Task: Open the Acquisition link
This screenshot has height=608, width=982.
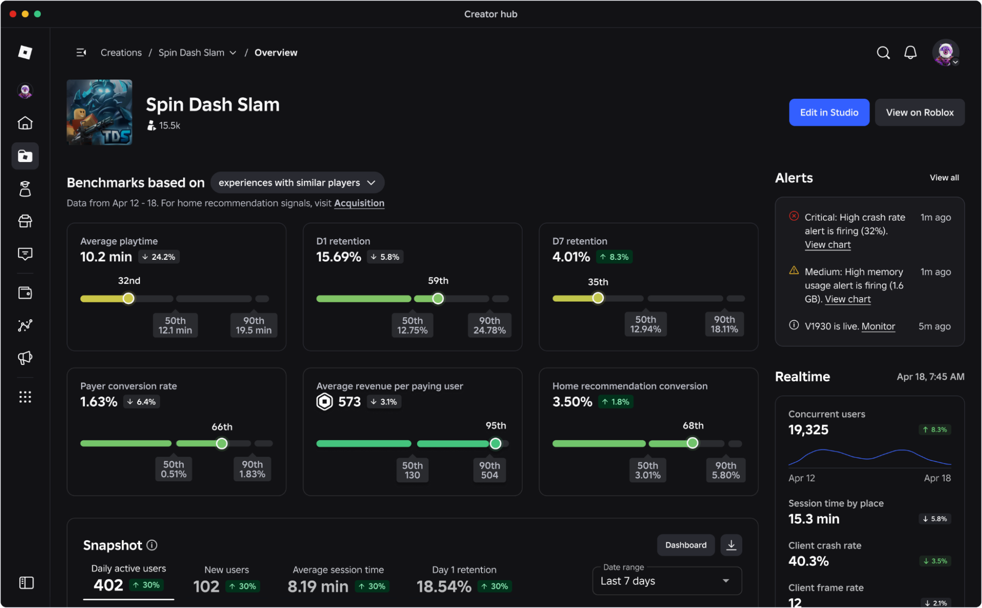Action: (359, 203)
